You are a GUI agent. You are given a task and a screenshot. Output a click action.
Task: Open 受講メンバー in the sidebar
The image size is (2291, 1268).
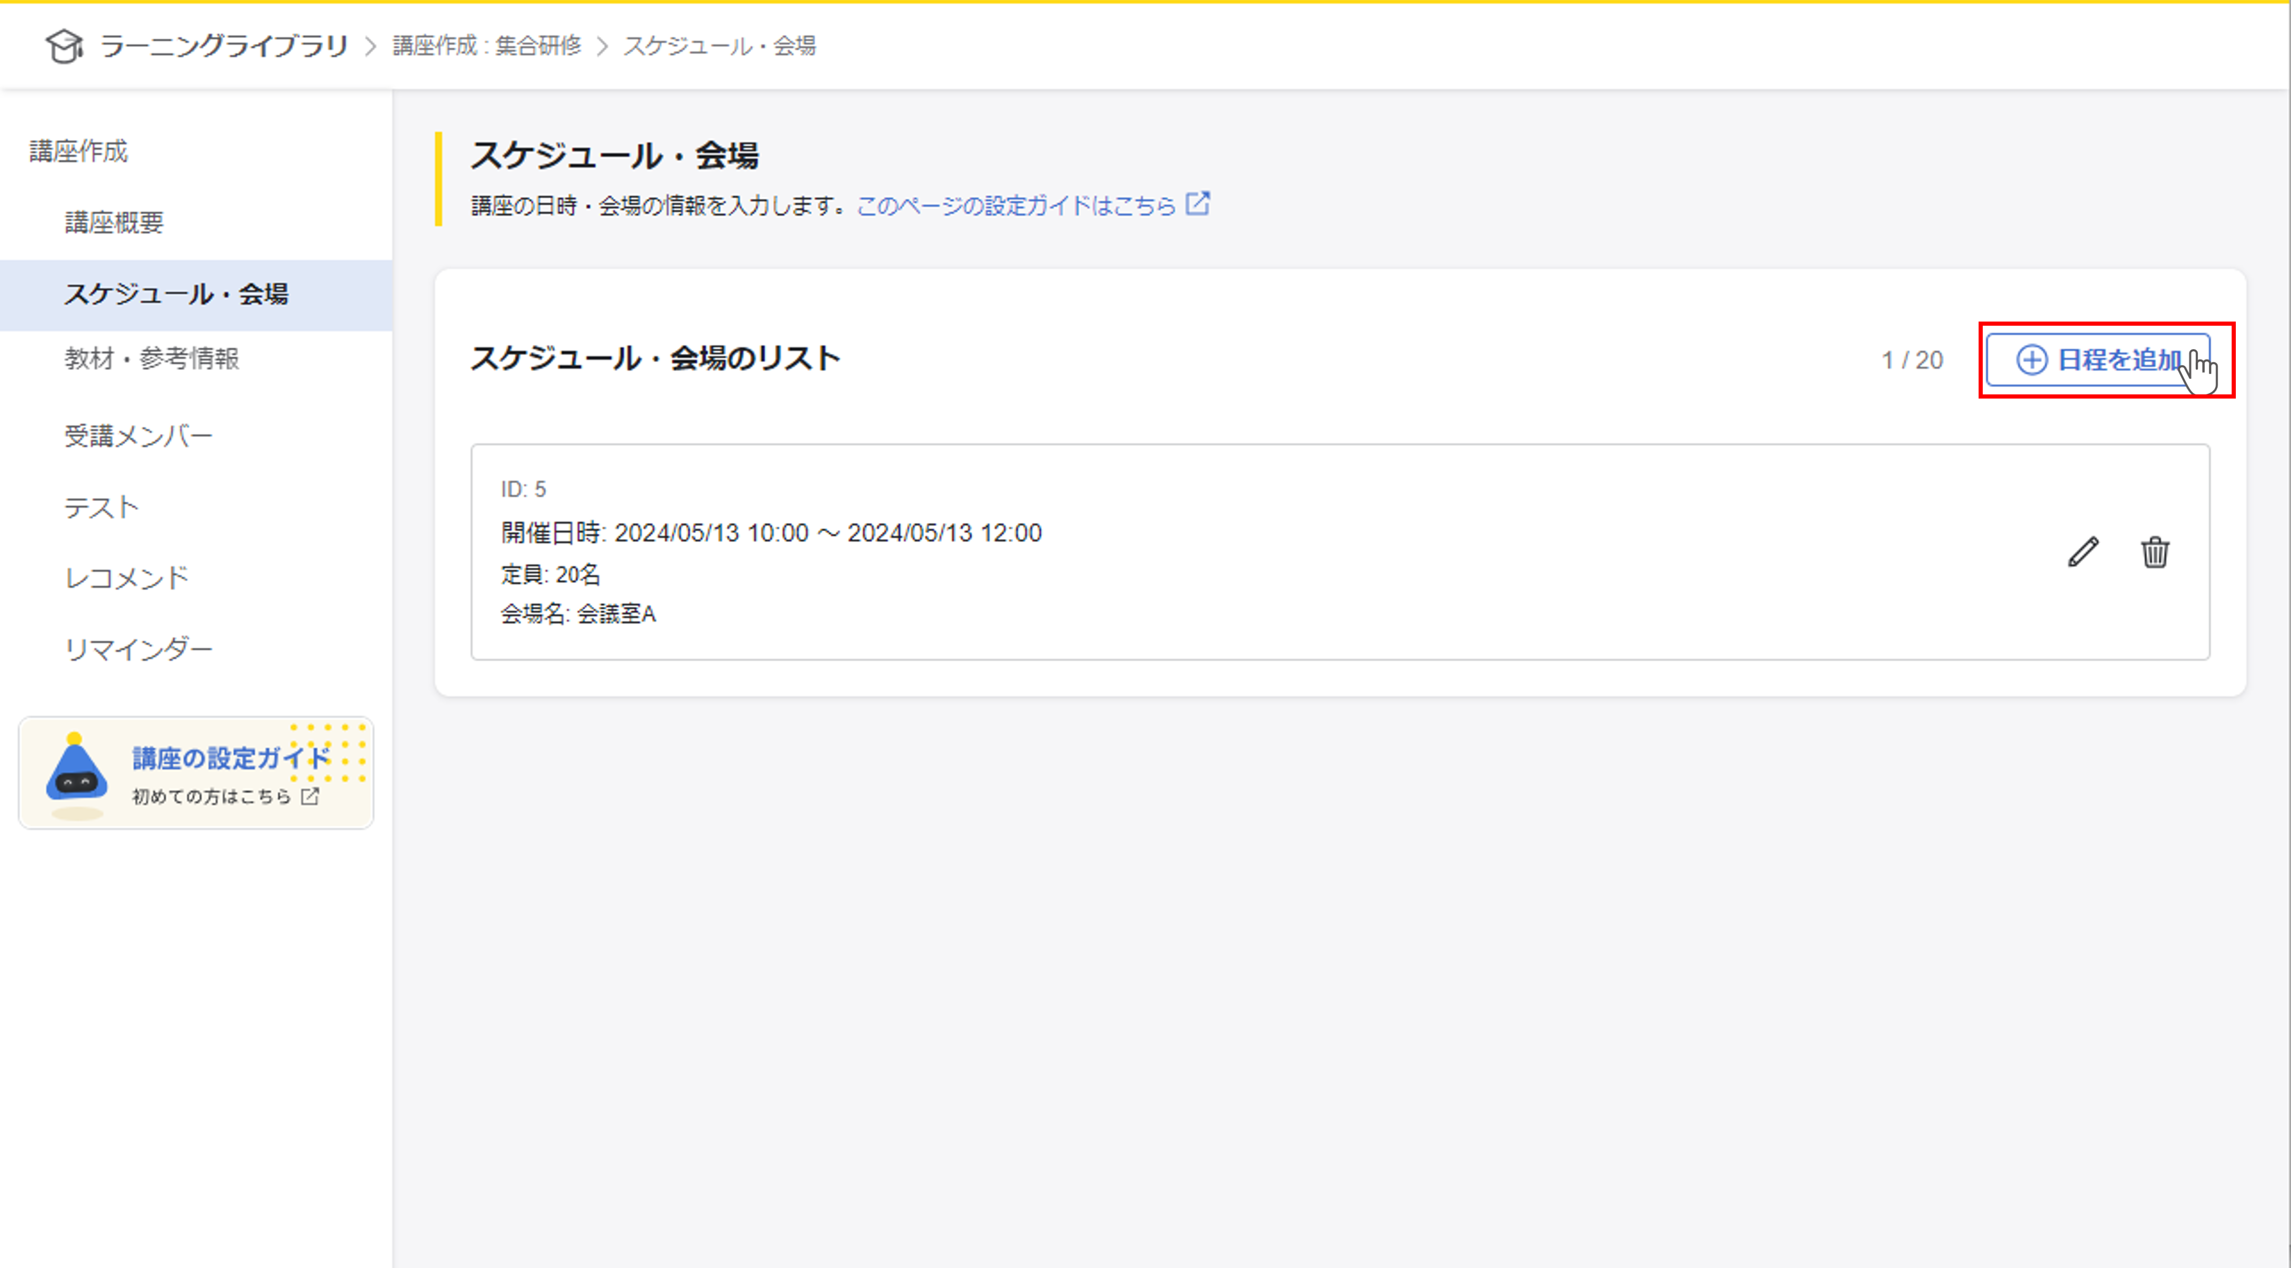point(138,436)
